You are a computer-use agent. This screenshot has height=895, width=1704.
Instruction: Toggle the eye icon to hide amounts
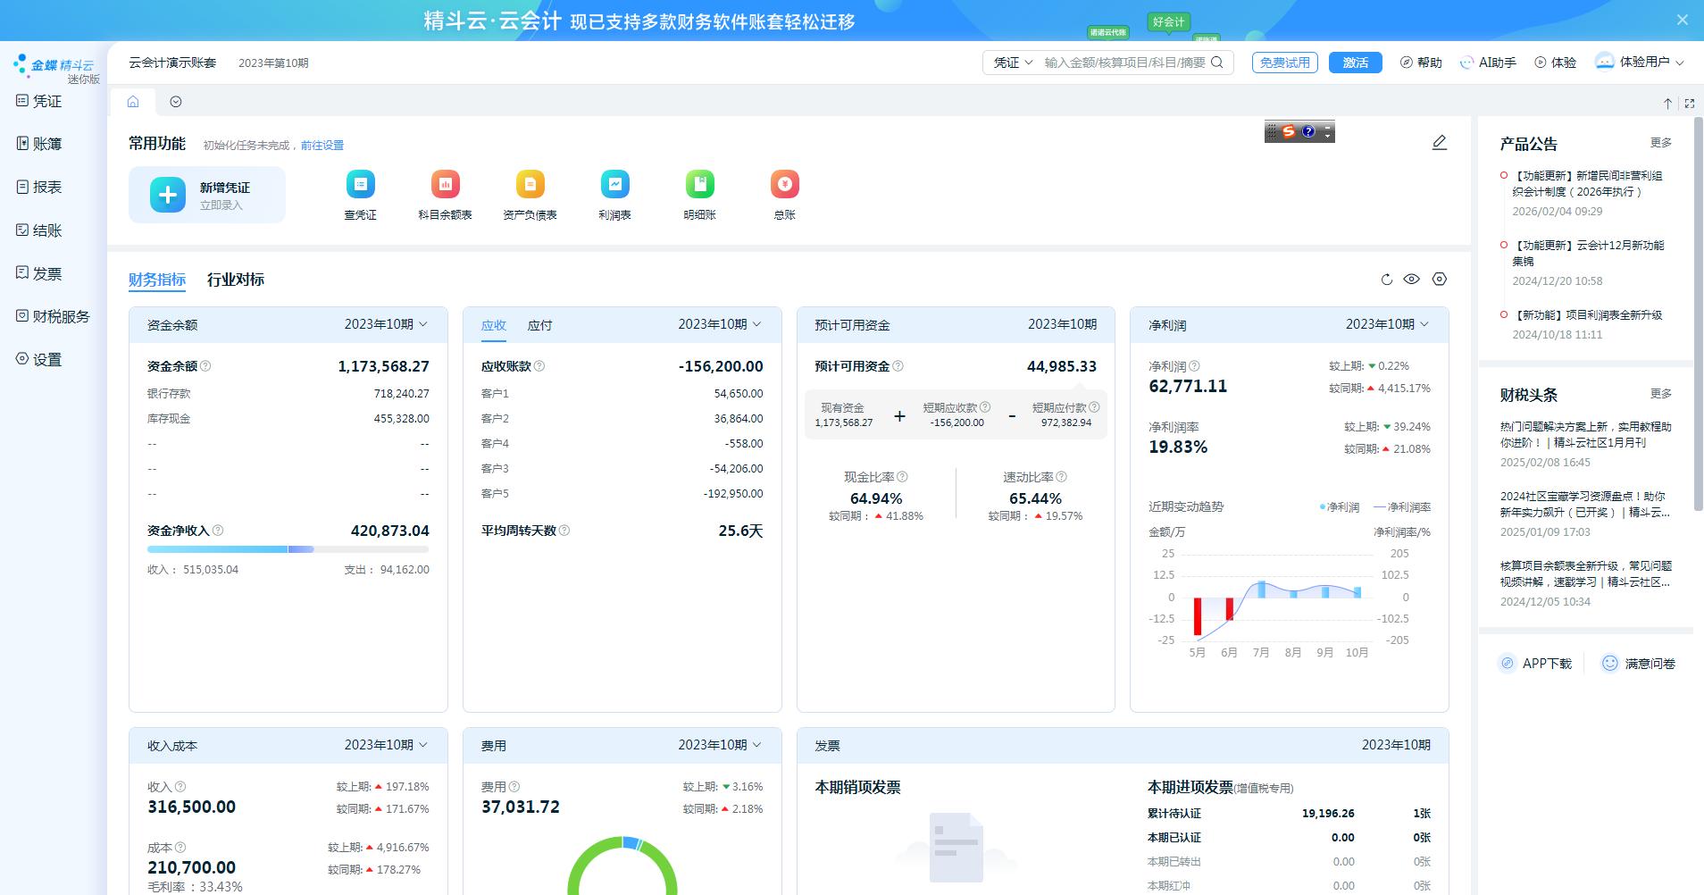tap(1411, 280)
